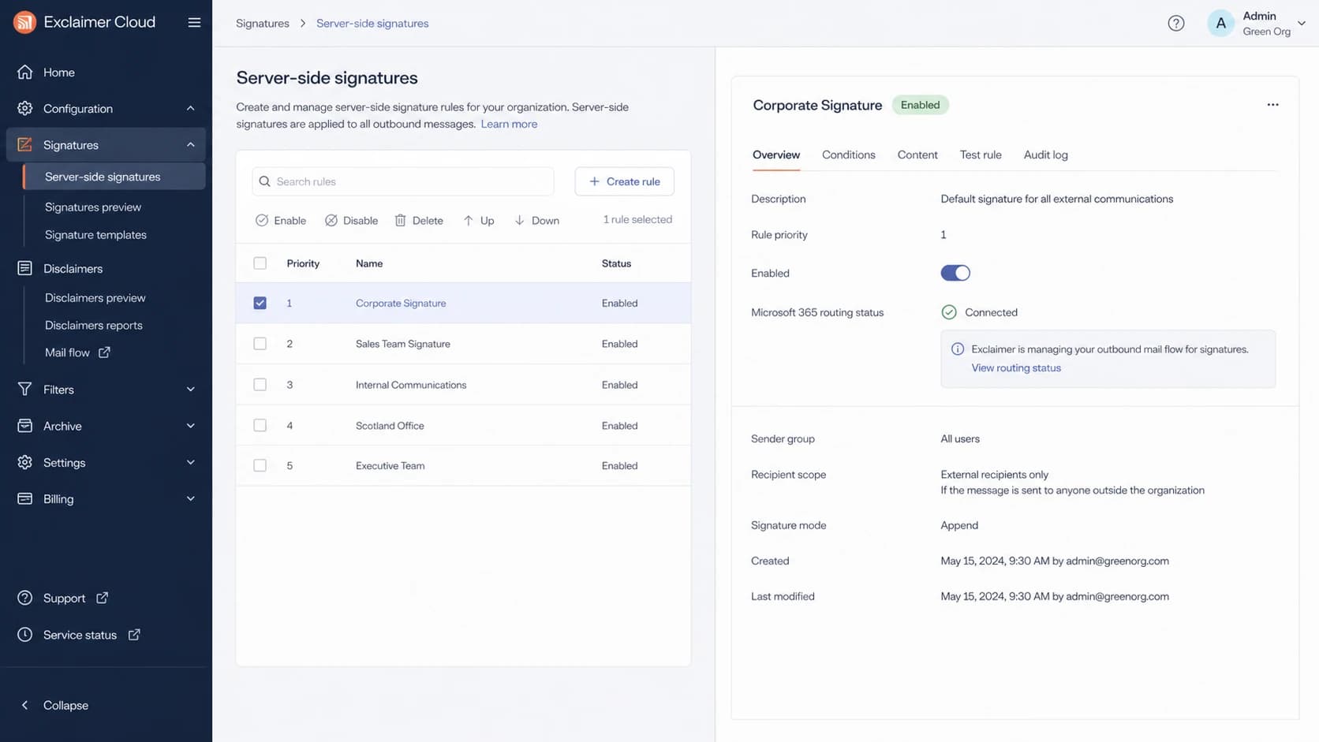
Task: Open Server-side signatures in sidebar
Action: pyautogui.click(x=114, y=177)
